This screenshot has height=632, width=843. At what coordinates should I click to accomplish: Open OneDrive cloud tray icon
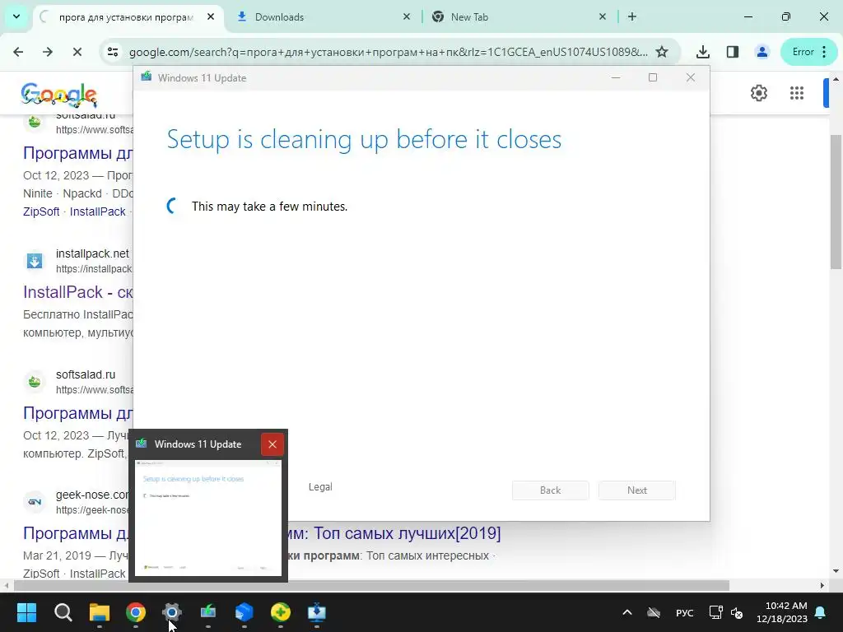point(654,612)
